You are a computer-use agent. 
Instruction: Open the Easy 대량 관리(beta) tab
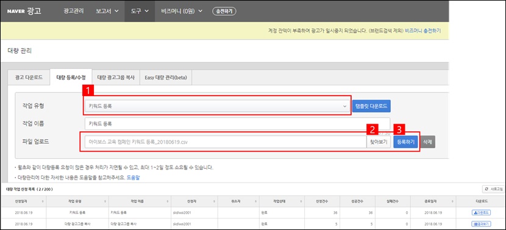click(x=166, y=78)
